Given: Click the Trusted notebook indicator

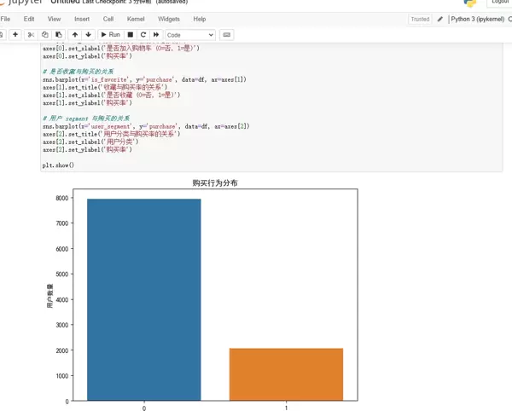Looking at the screenshot, I should point(420,19).
